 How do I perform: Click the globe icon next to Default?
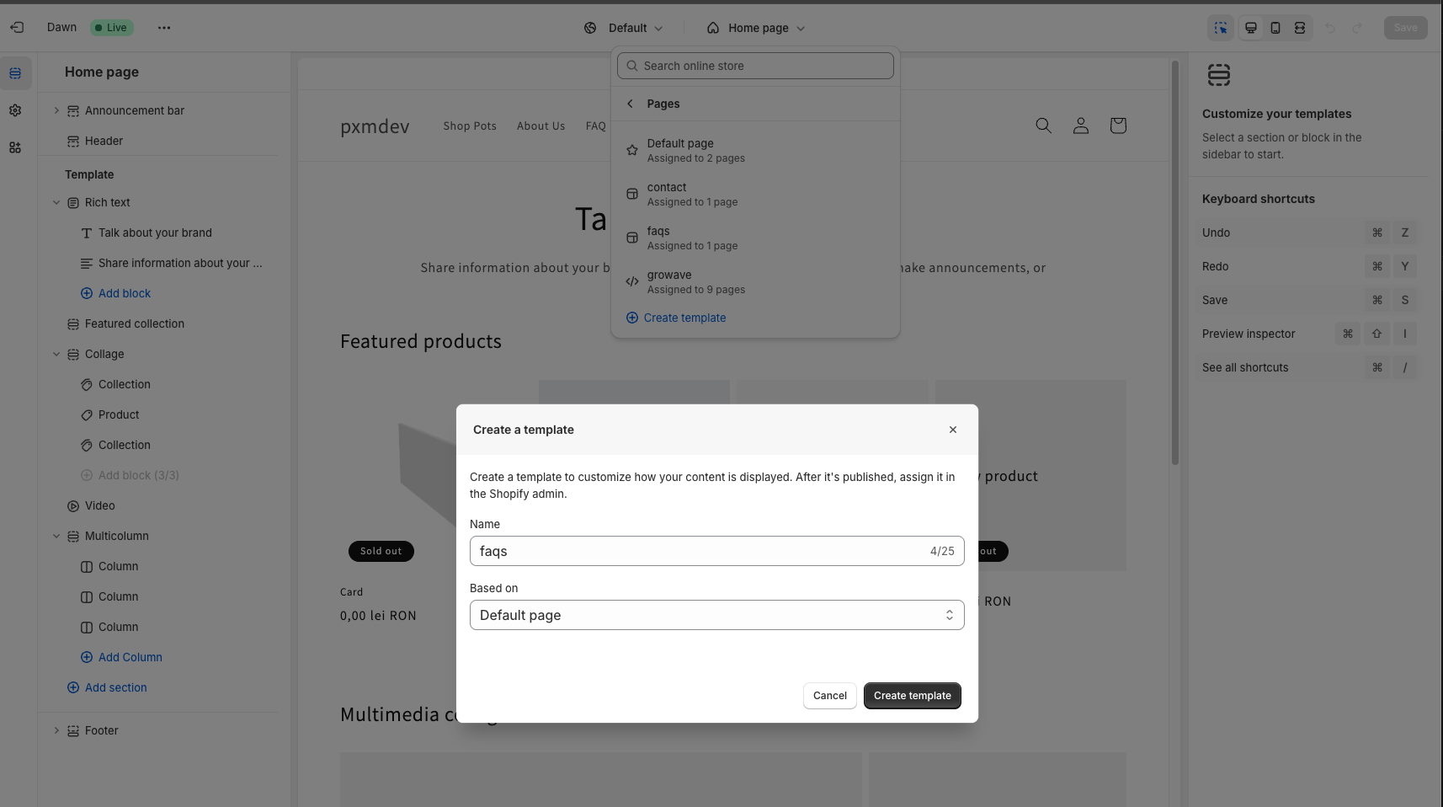[590, 28]
